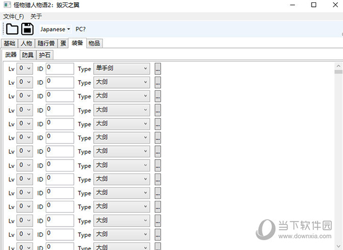The height and width of the screenshot is (250, 343).
Task: Switch to the 物品 tab
Action: click(94, 43)
